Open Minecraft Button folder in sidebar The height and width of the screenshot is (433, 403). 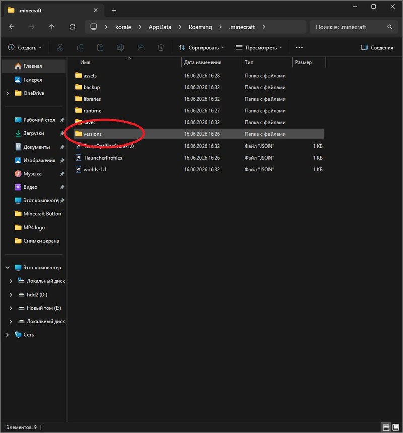[34, 214]
